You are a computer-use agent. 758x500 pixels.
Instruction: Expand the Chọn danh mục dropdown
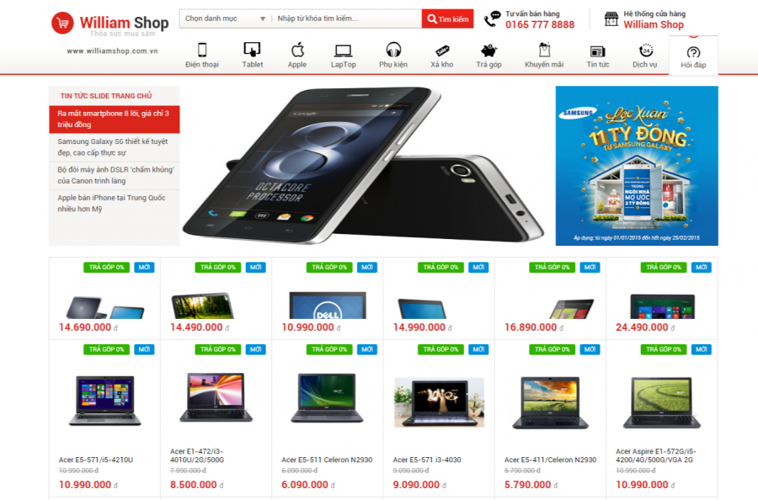coord(225,19)
